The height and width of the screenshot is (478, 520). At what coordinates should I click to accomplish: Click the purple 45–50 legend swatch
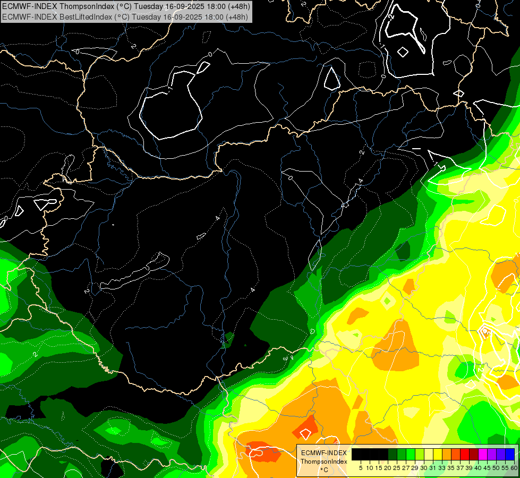point(492,455)
